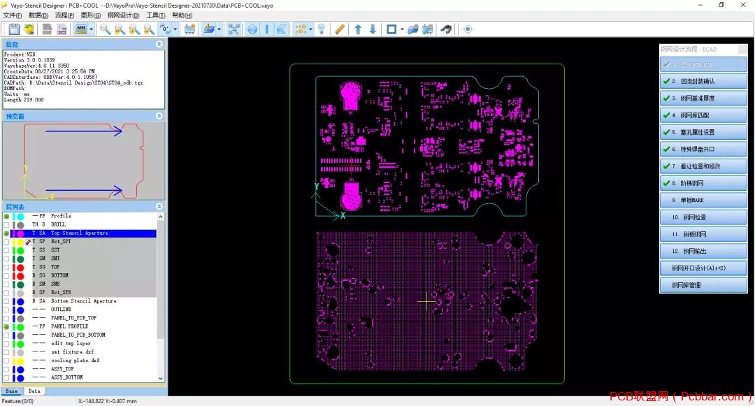Click the cyan color swatch of Profile layer

(20, 217)
